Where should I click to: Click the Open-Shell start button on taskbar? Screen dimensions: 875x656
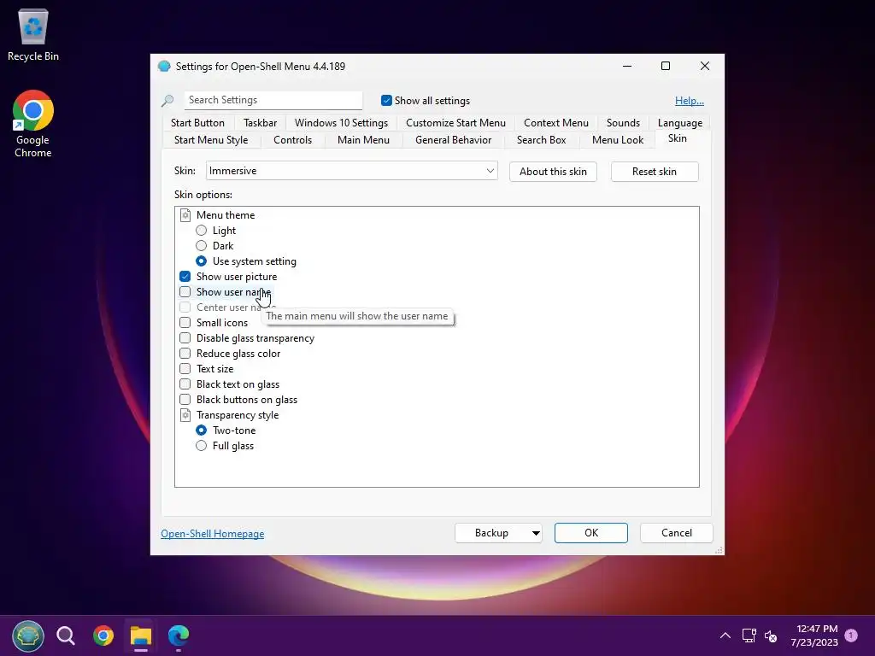coord(28,635)
